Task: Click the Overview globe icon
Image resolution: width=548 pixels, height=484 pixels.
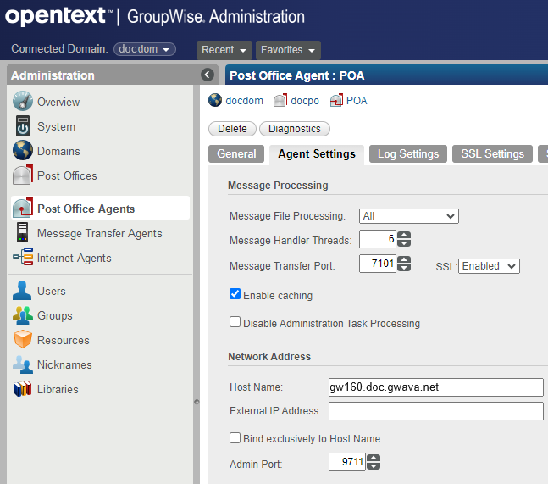Action: click(x=23, y=102)
